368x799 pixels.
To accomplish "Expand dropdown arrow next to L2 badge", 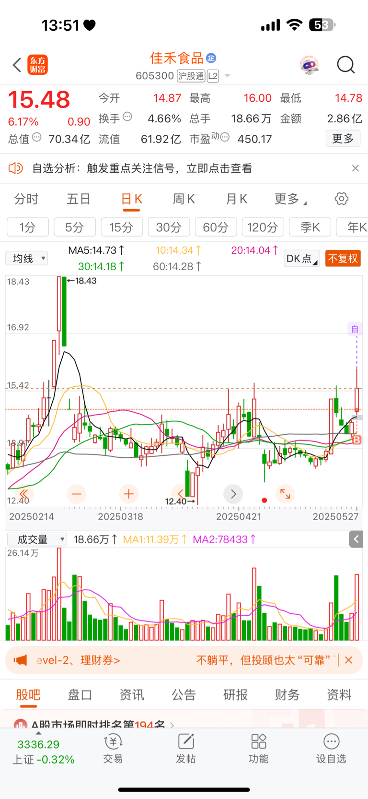I will point(227,76).
